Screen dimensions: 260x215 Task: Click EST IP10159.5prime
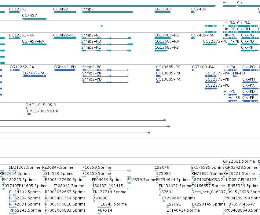[96, 174]
